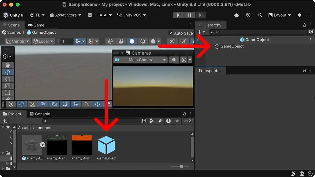
Task: Click the compass orientation overlay icon
Action: (x=11, y=104)
